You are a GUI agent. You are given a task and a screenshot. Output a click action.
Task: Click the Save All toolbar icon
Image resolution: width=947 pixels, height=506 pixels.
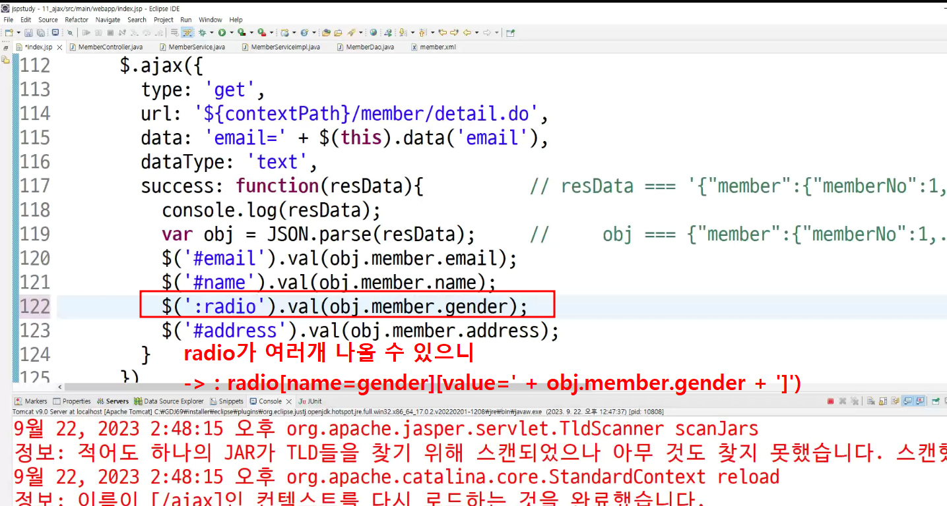tap(41, 32)
